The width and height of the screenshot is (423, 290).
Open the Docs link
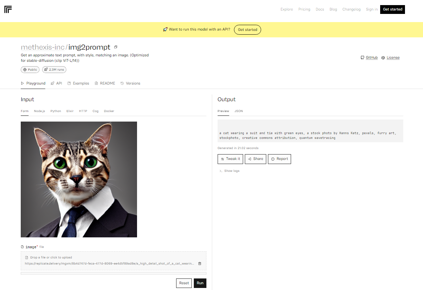[x=320, y=10]
